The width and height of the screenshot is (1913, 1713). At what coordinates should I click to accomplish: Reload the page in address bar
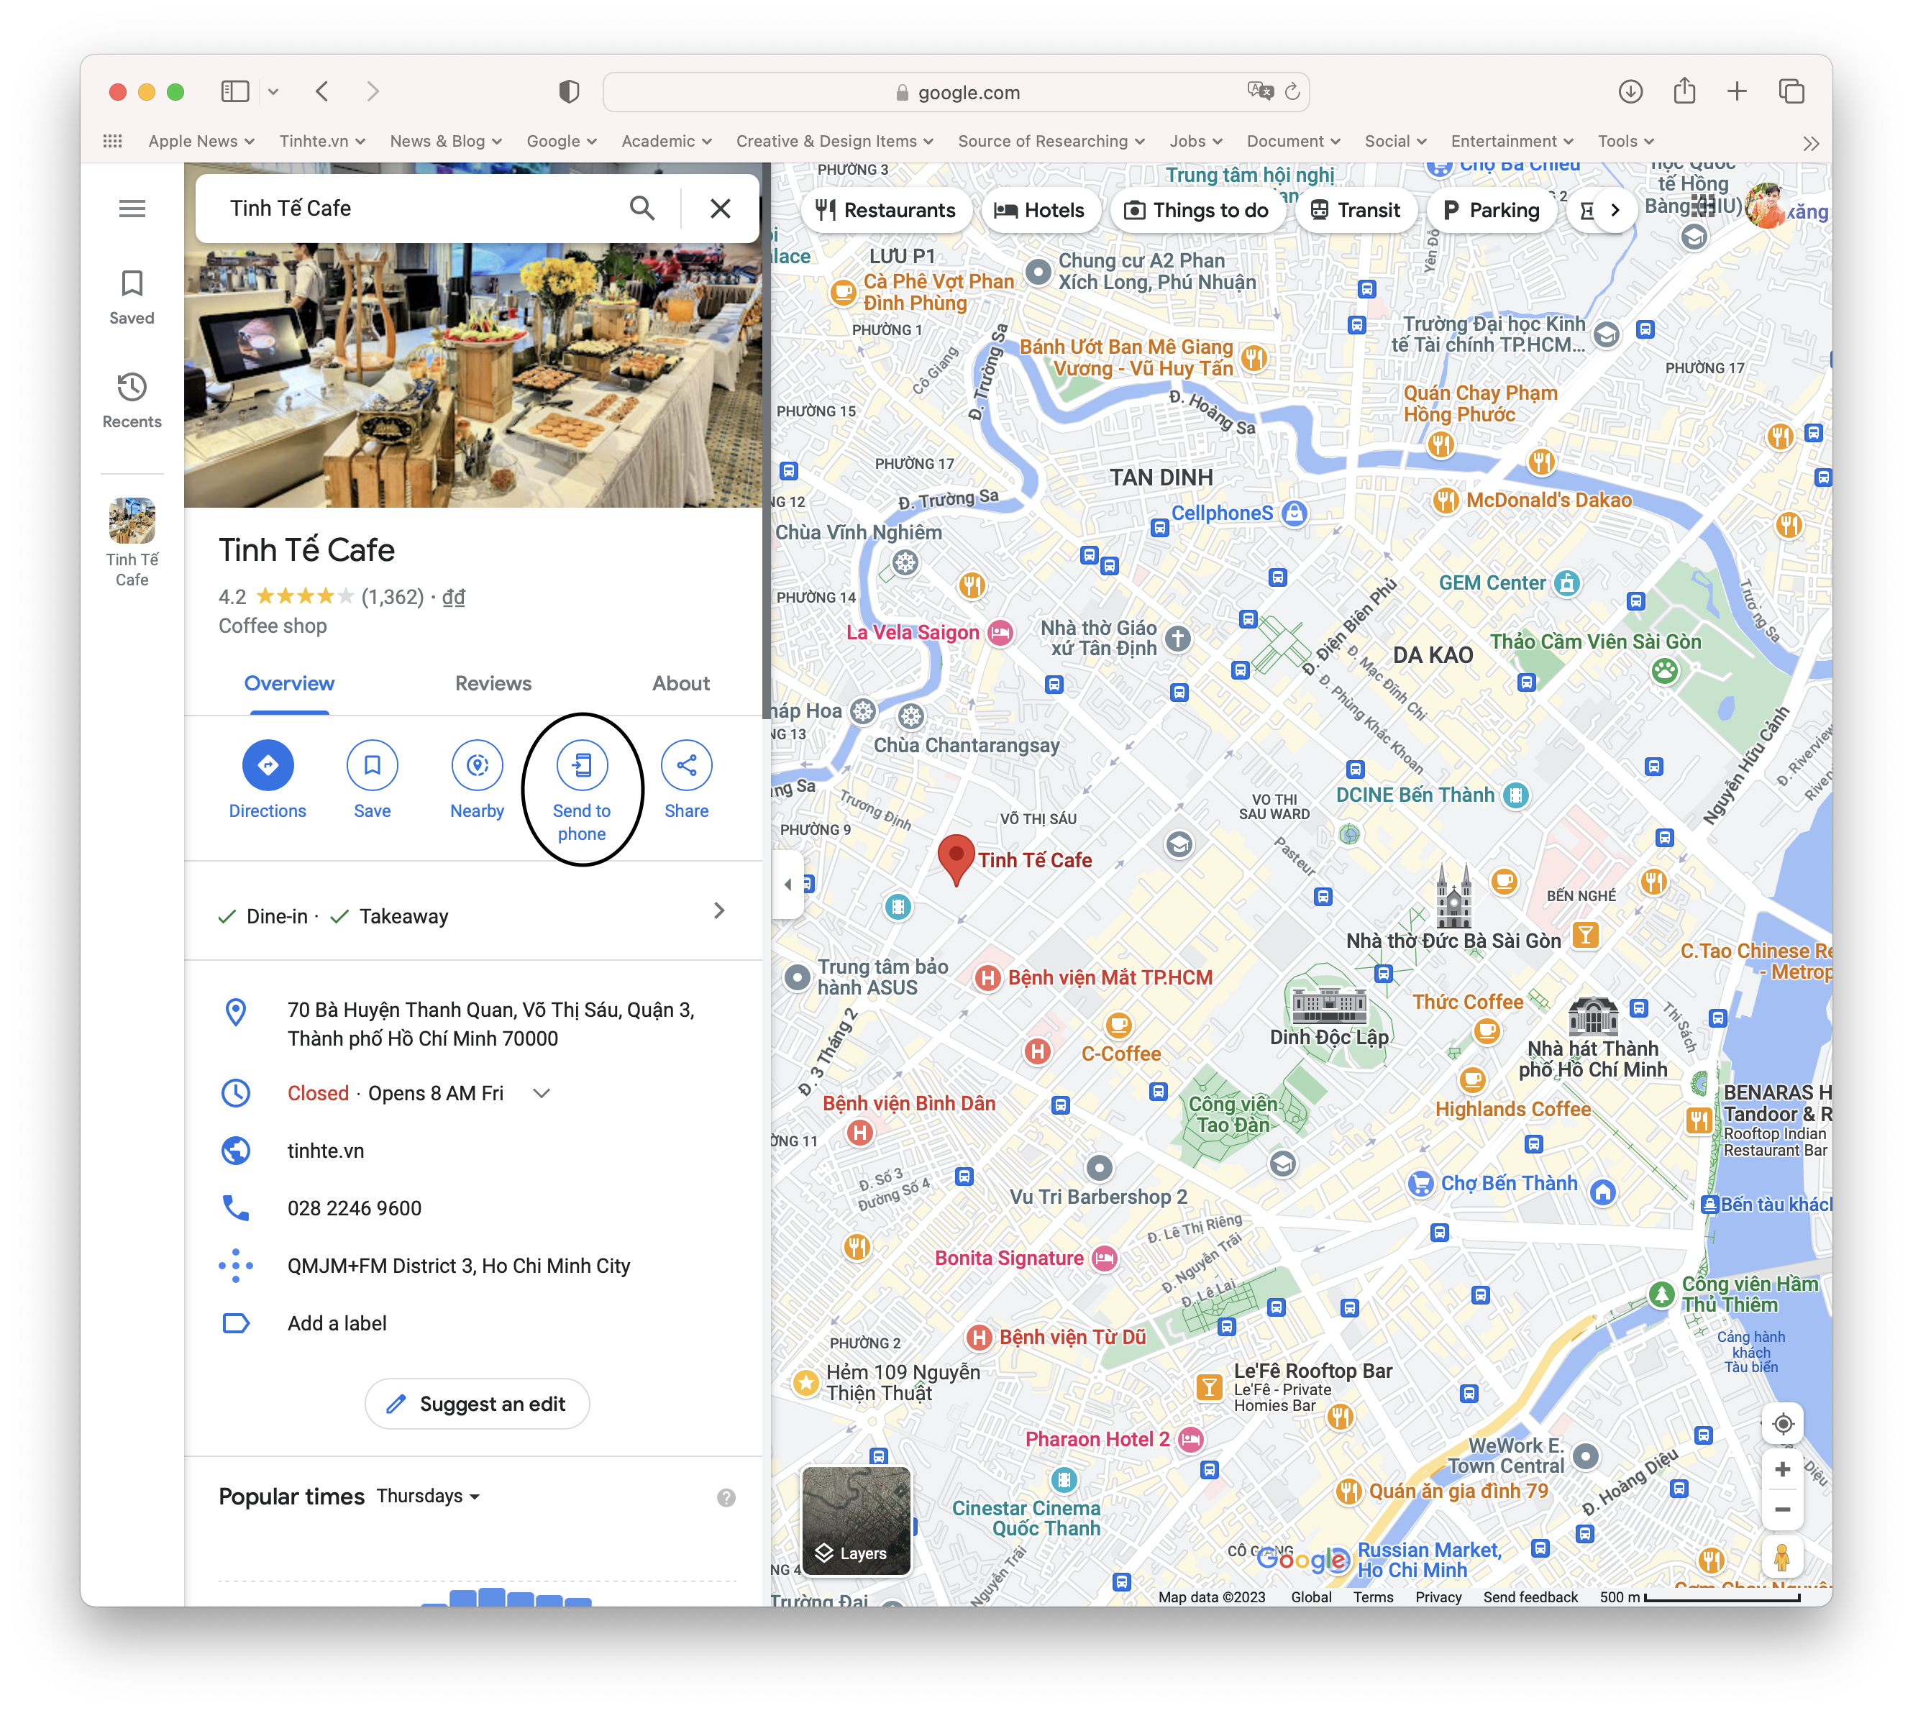(1292, 91)
